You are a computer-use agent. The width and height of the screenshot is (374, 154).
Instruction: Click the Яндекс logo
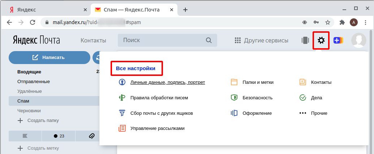pyautogui.click(x=25, y=40)
